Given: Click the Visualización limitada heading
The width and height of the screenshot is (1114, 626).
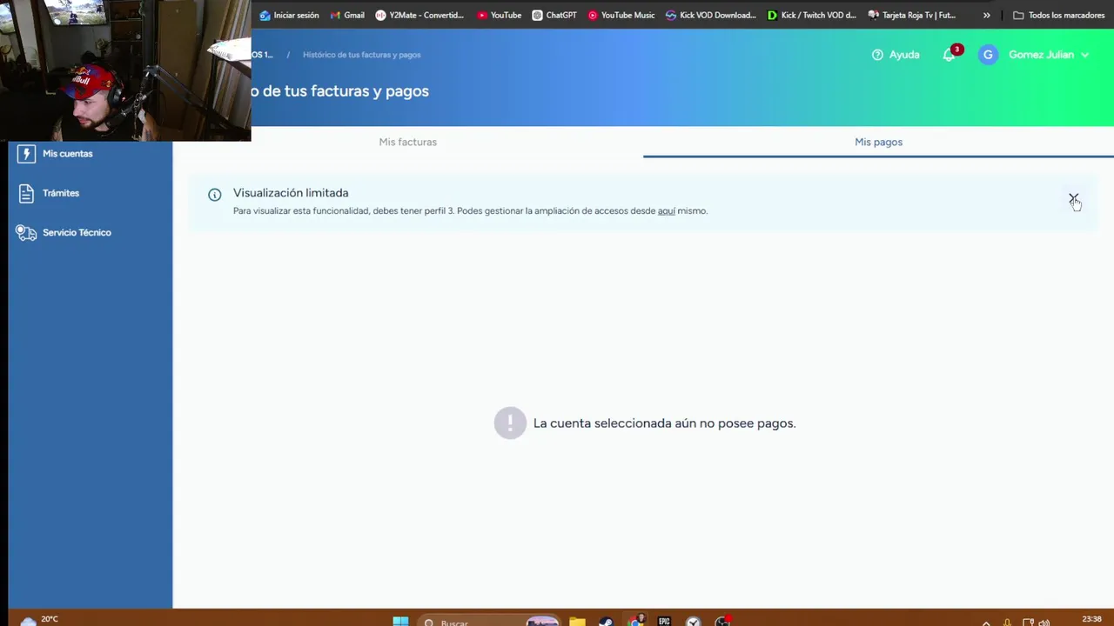Looking at the screenshot, I should click(291, 193).
